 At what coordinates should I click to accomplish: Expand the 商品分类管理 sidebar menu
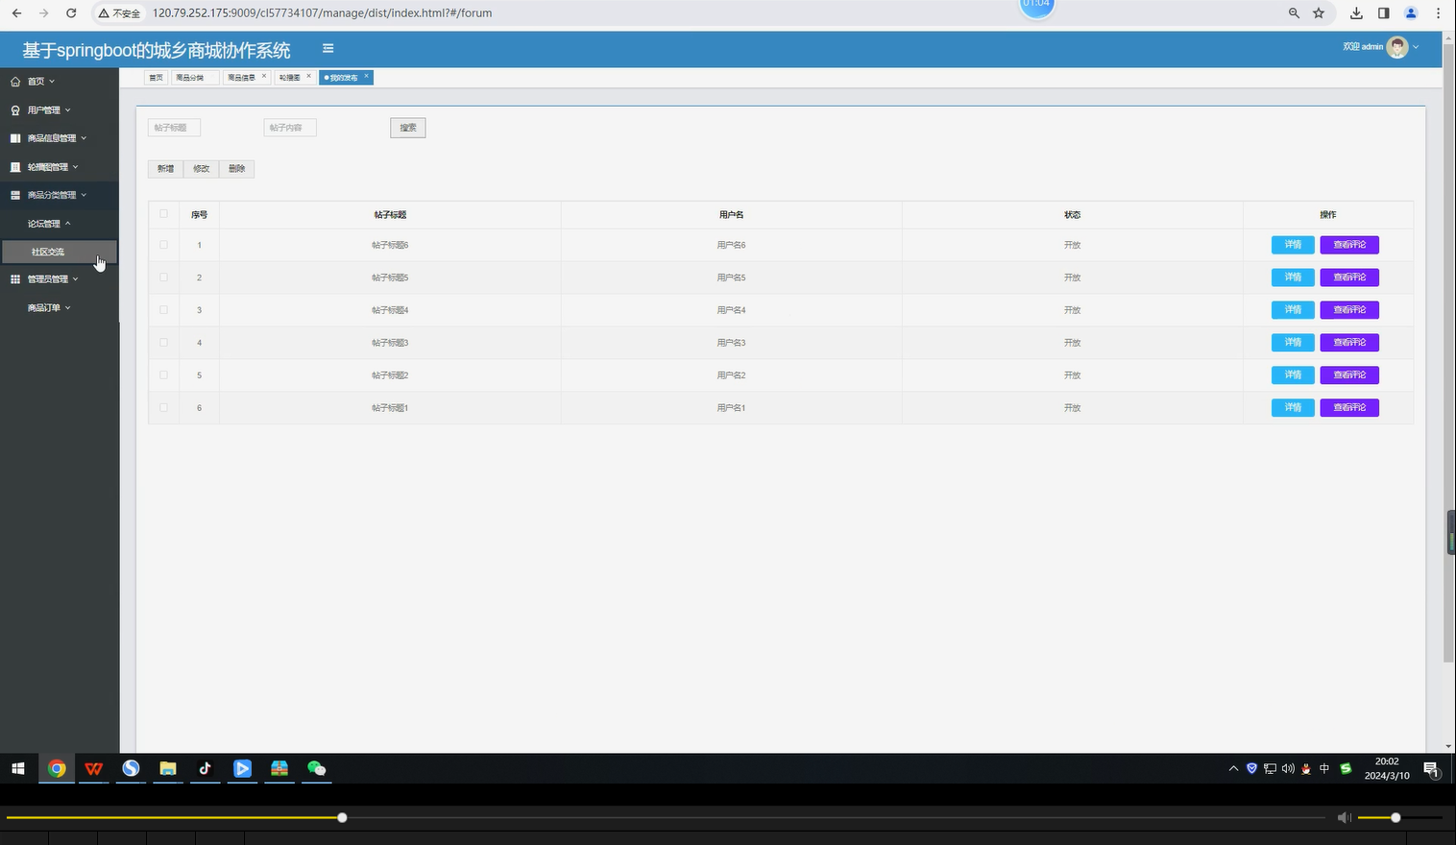pos(60,195)
